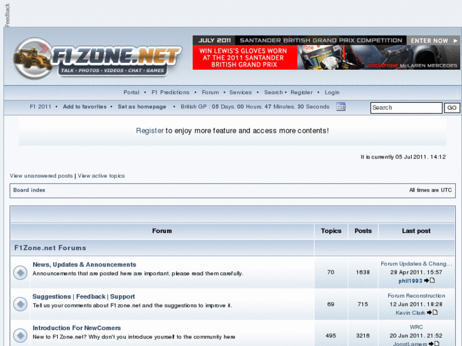The width and height of the screenshot is (462, 346).
Task: Click the current time 05 Jul 2011 text
Action: (x=403, y=157)
